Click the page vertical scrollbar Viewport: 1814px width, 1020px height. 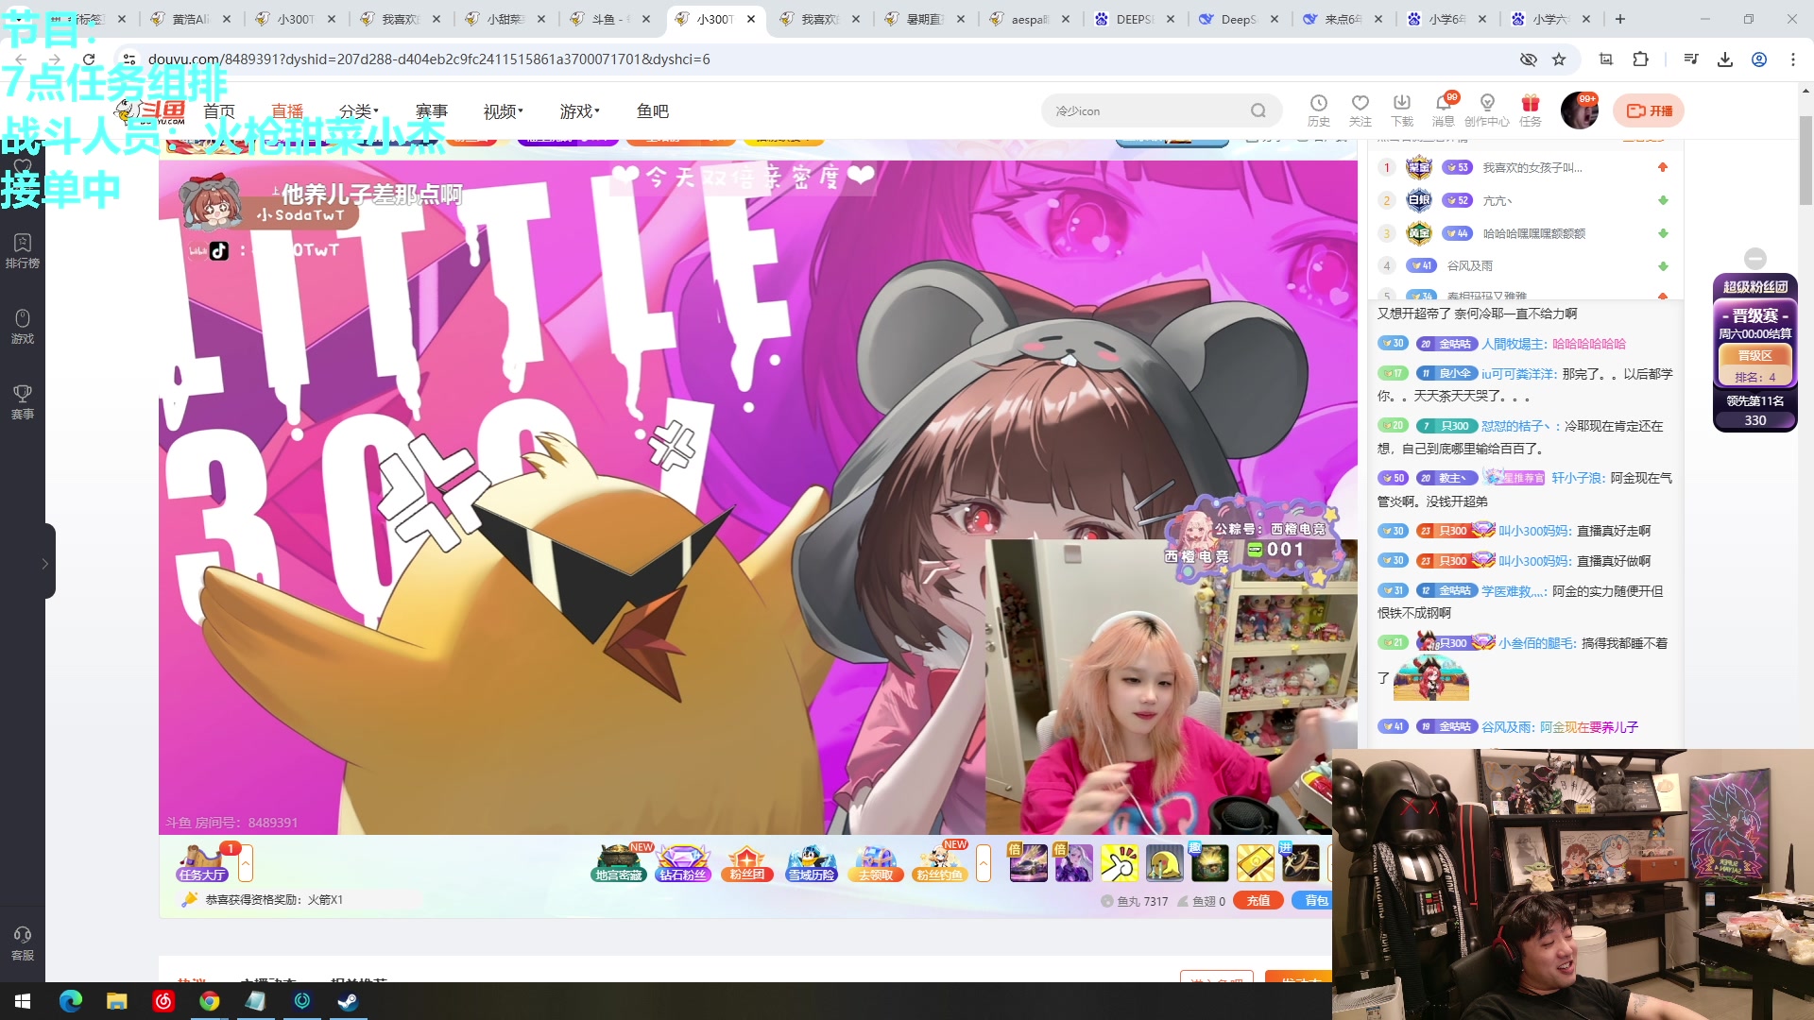tap(1805, 161)
